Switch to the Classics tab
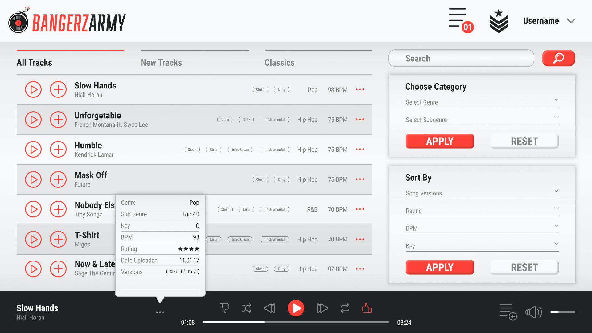 [279, 62]
